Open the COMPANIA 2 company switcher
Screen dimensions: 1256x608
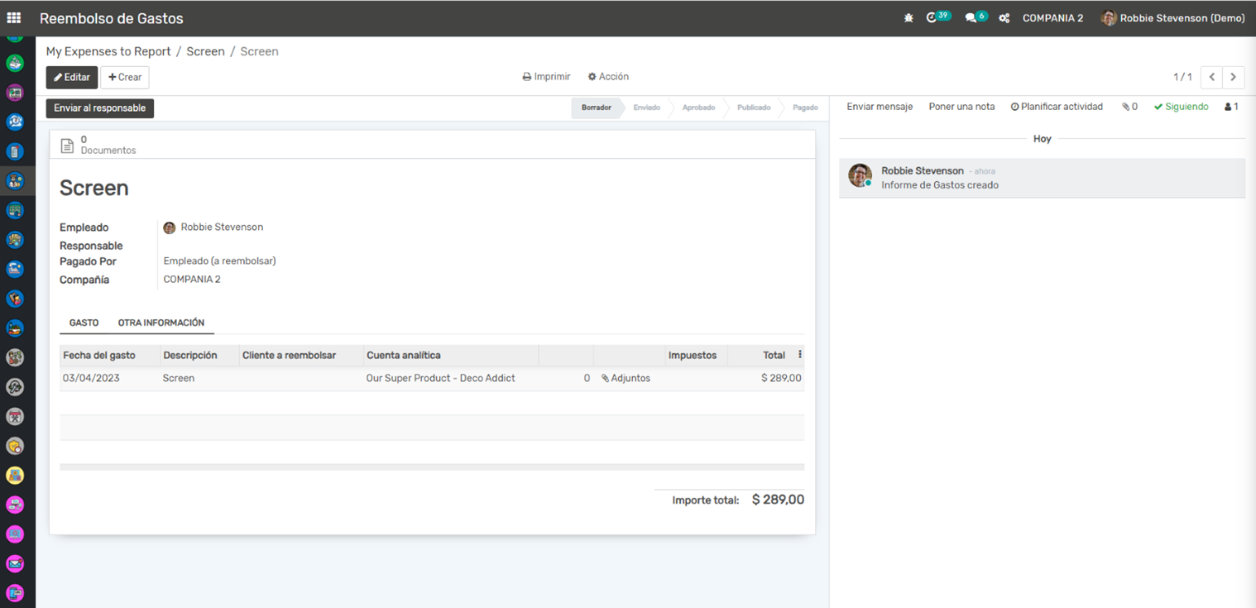1052,18
